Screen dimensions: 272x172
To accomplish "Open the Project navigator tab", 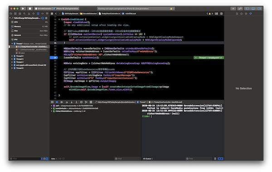I will tap(11, 14).
